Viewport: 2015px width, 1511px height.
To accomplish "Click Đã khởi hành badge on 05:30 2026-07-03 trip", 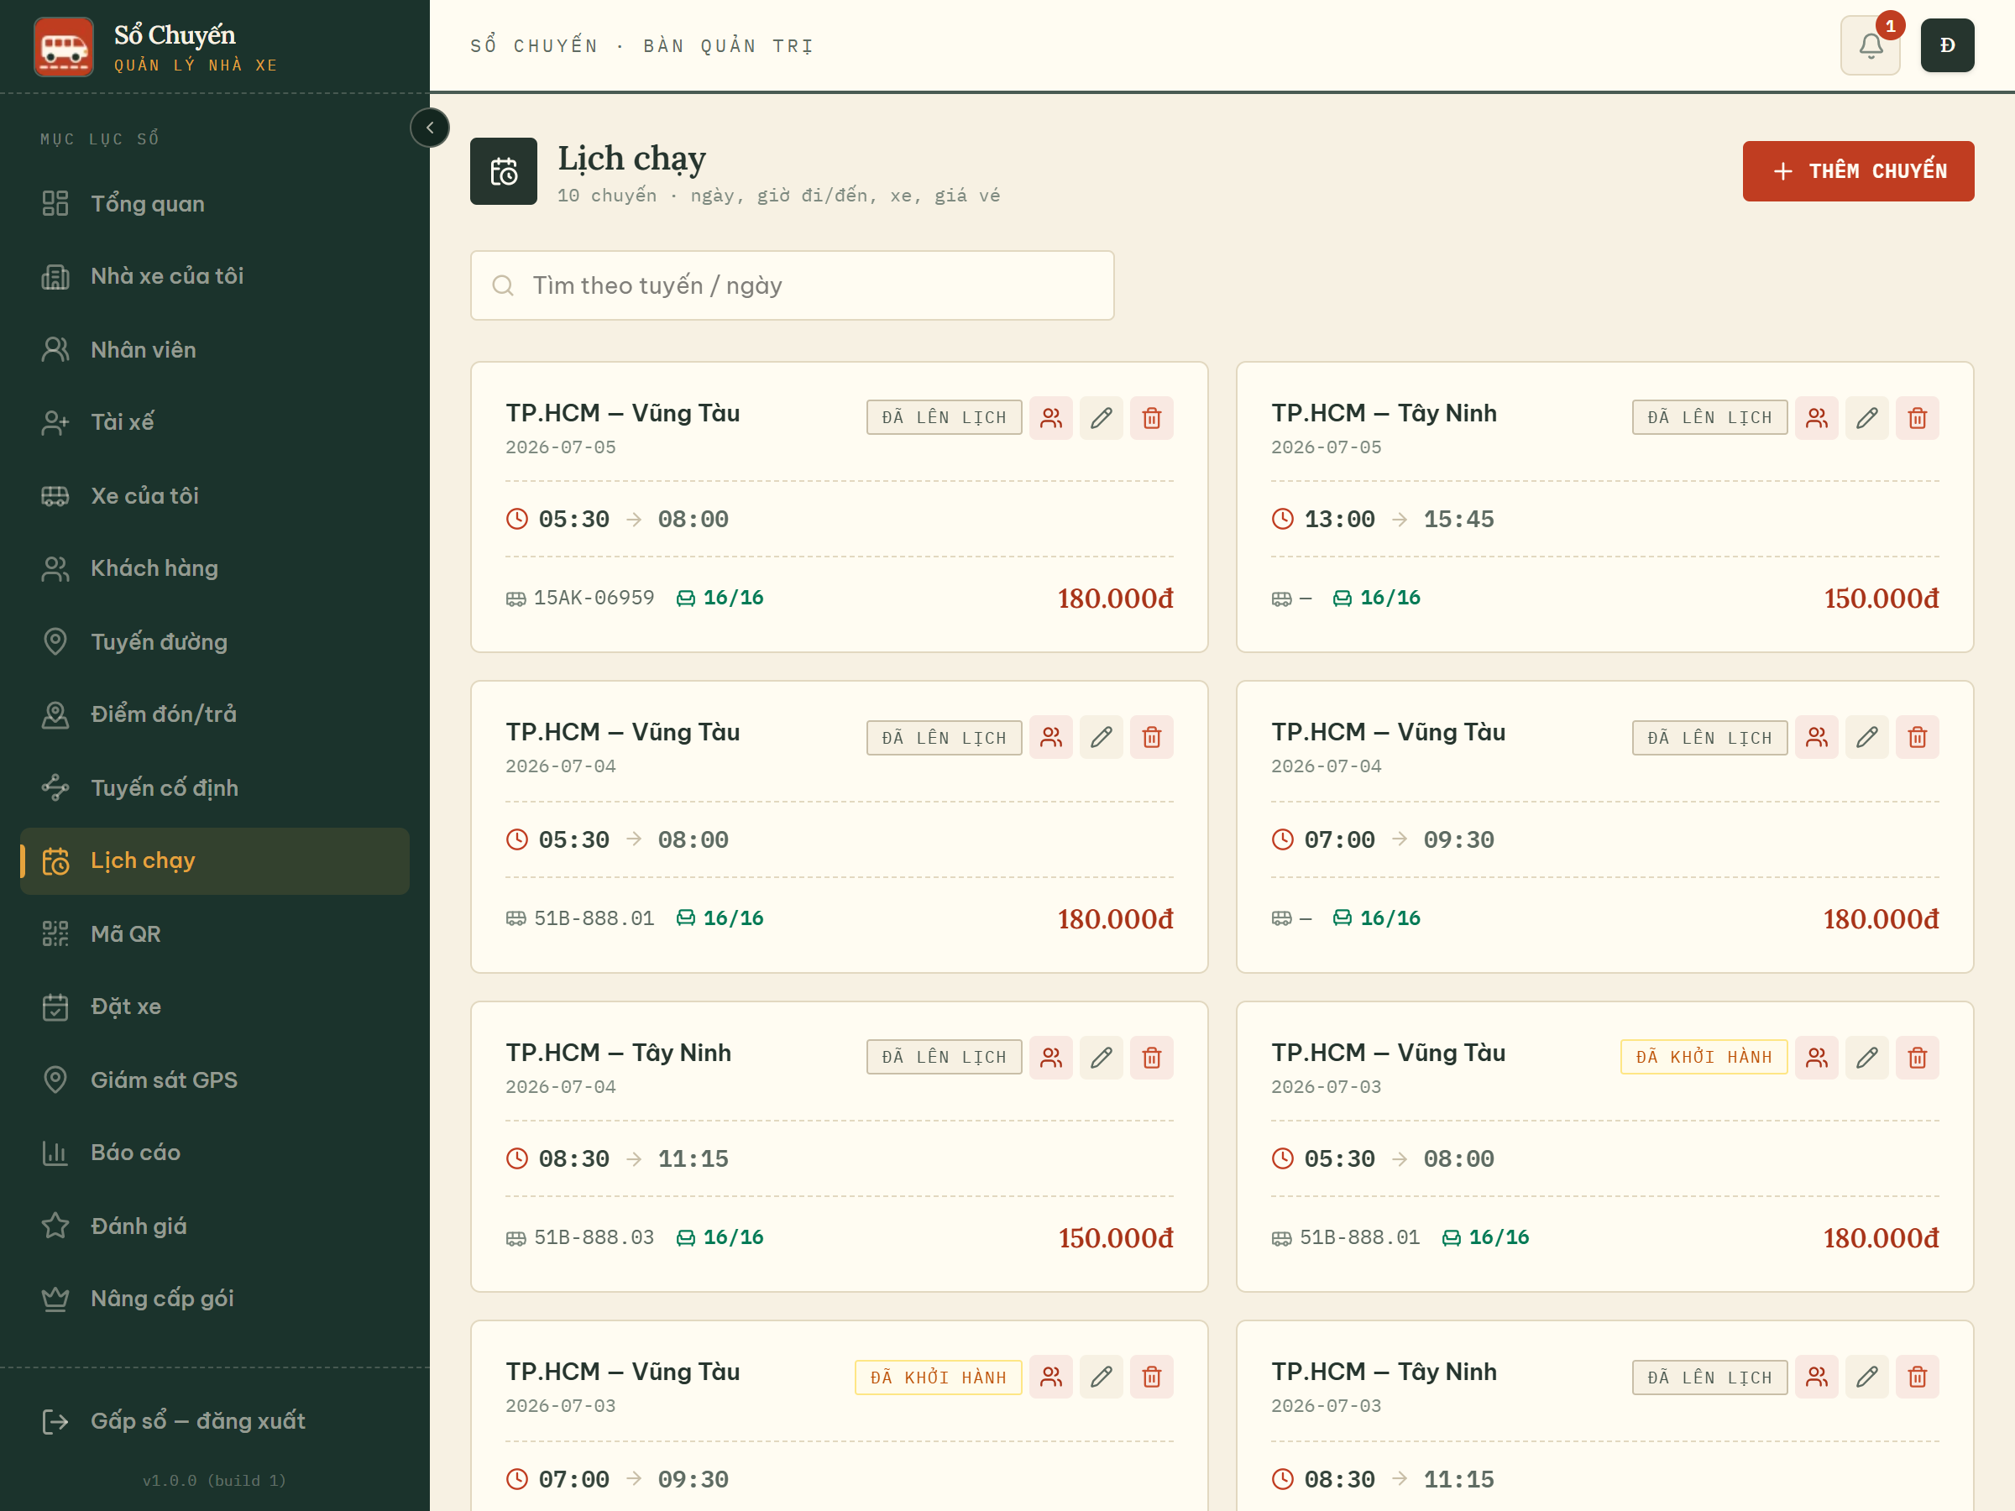I will [x=1704, y=1058].
